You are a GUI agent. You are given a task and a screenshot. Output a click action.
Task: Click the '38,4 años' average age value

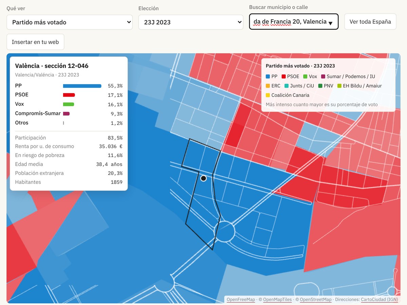coord(109,164)
